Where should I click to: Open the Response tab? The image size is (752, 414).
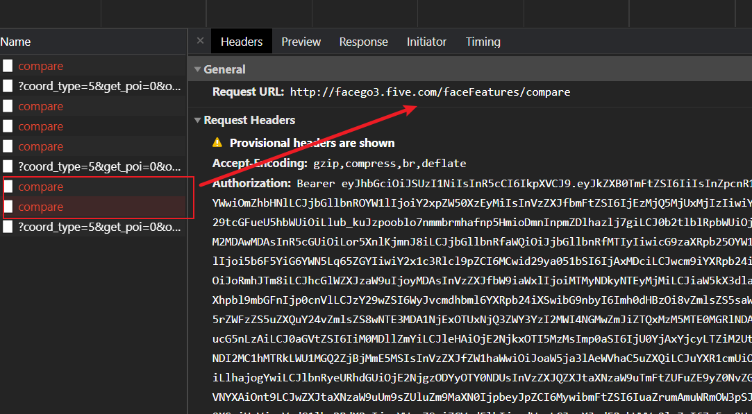coord(363,42)
